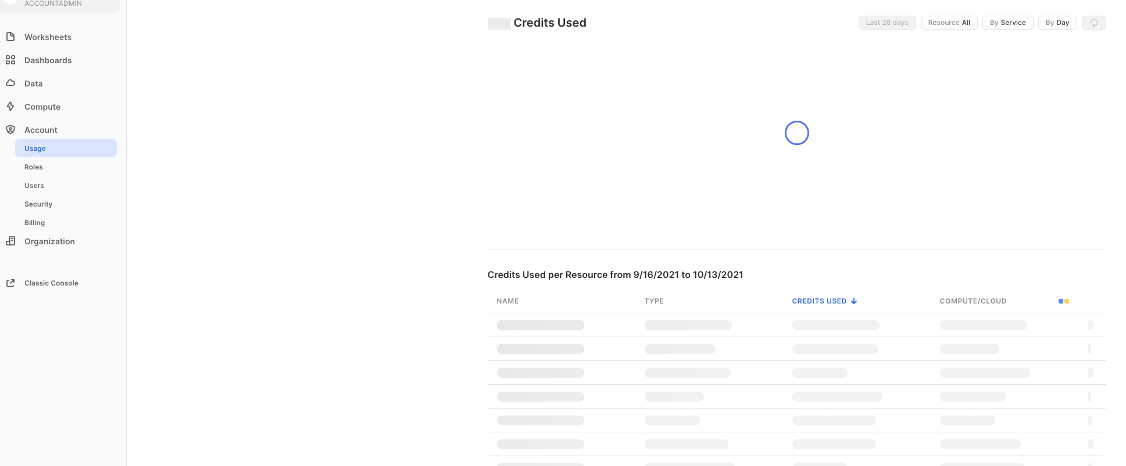1126x466 pixels.
Task: Open the Security settings page
Action: (x=38, y=204)
